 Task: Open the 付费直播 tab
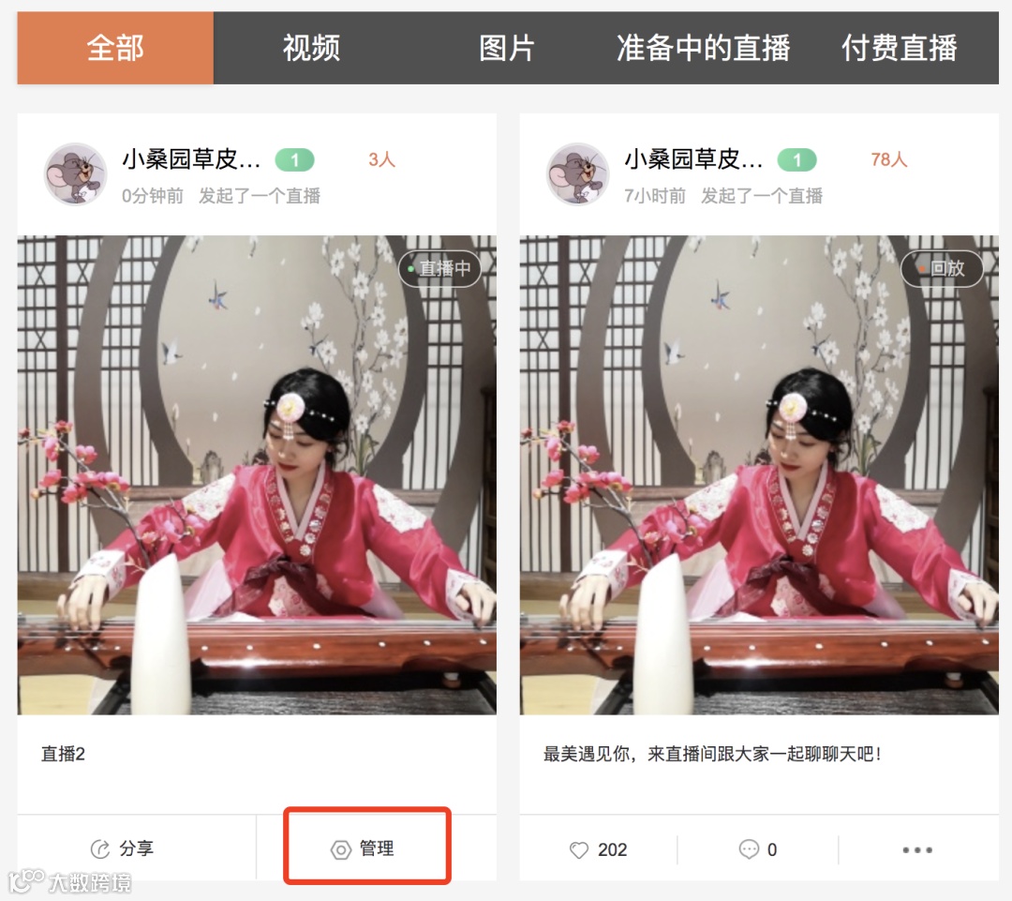point(900,48)
